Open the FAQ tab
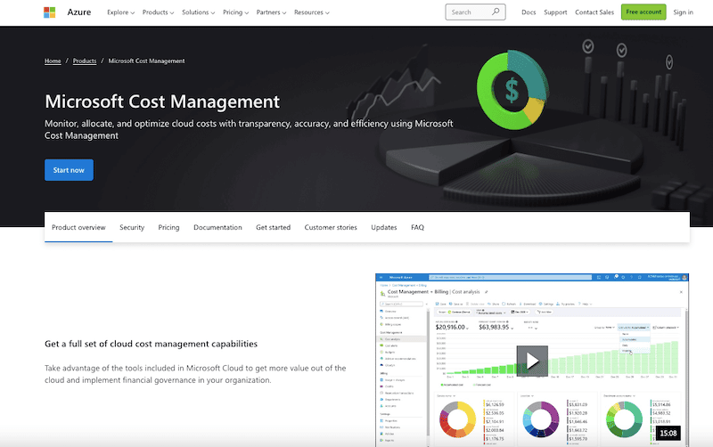This screenshot has width=713, height=447. (417, 227)
